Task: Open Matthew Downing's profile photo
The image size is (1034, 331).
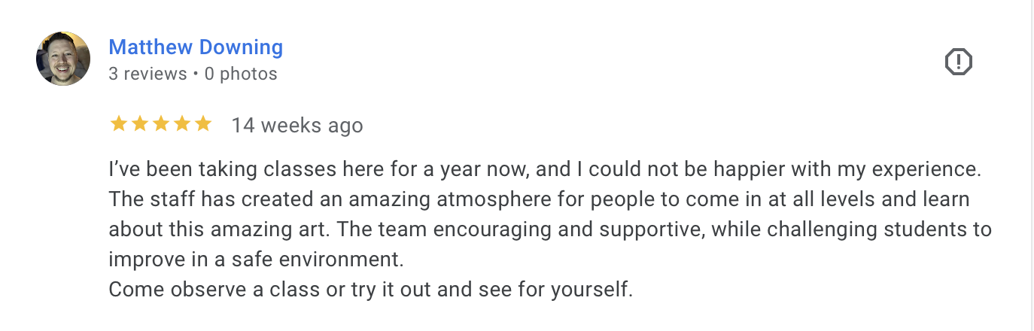Action: [x=63, y=59]
